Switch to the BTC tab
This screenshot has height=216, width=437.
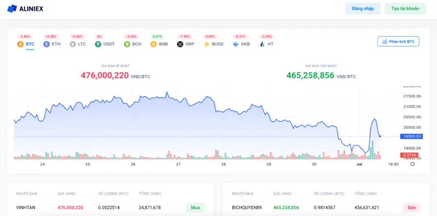click(30, 44)
